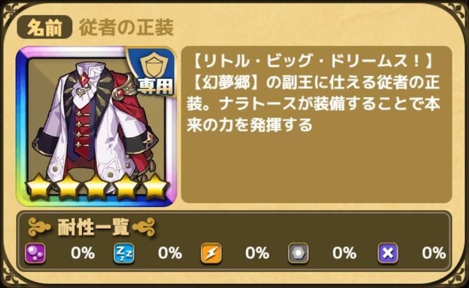Tap the blue sleep Zzz resistance icon
Screen dimensions: 469x288
tap(124, 253)
